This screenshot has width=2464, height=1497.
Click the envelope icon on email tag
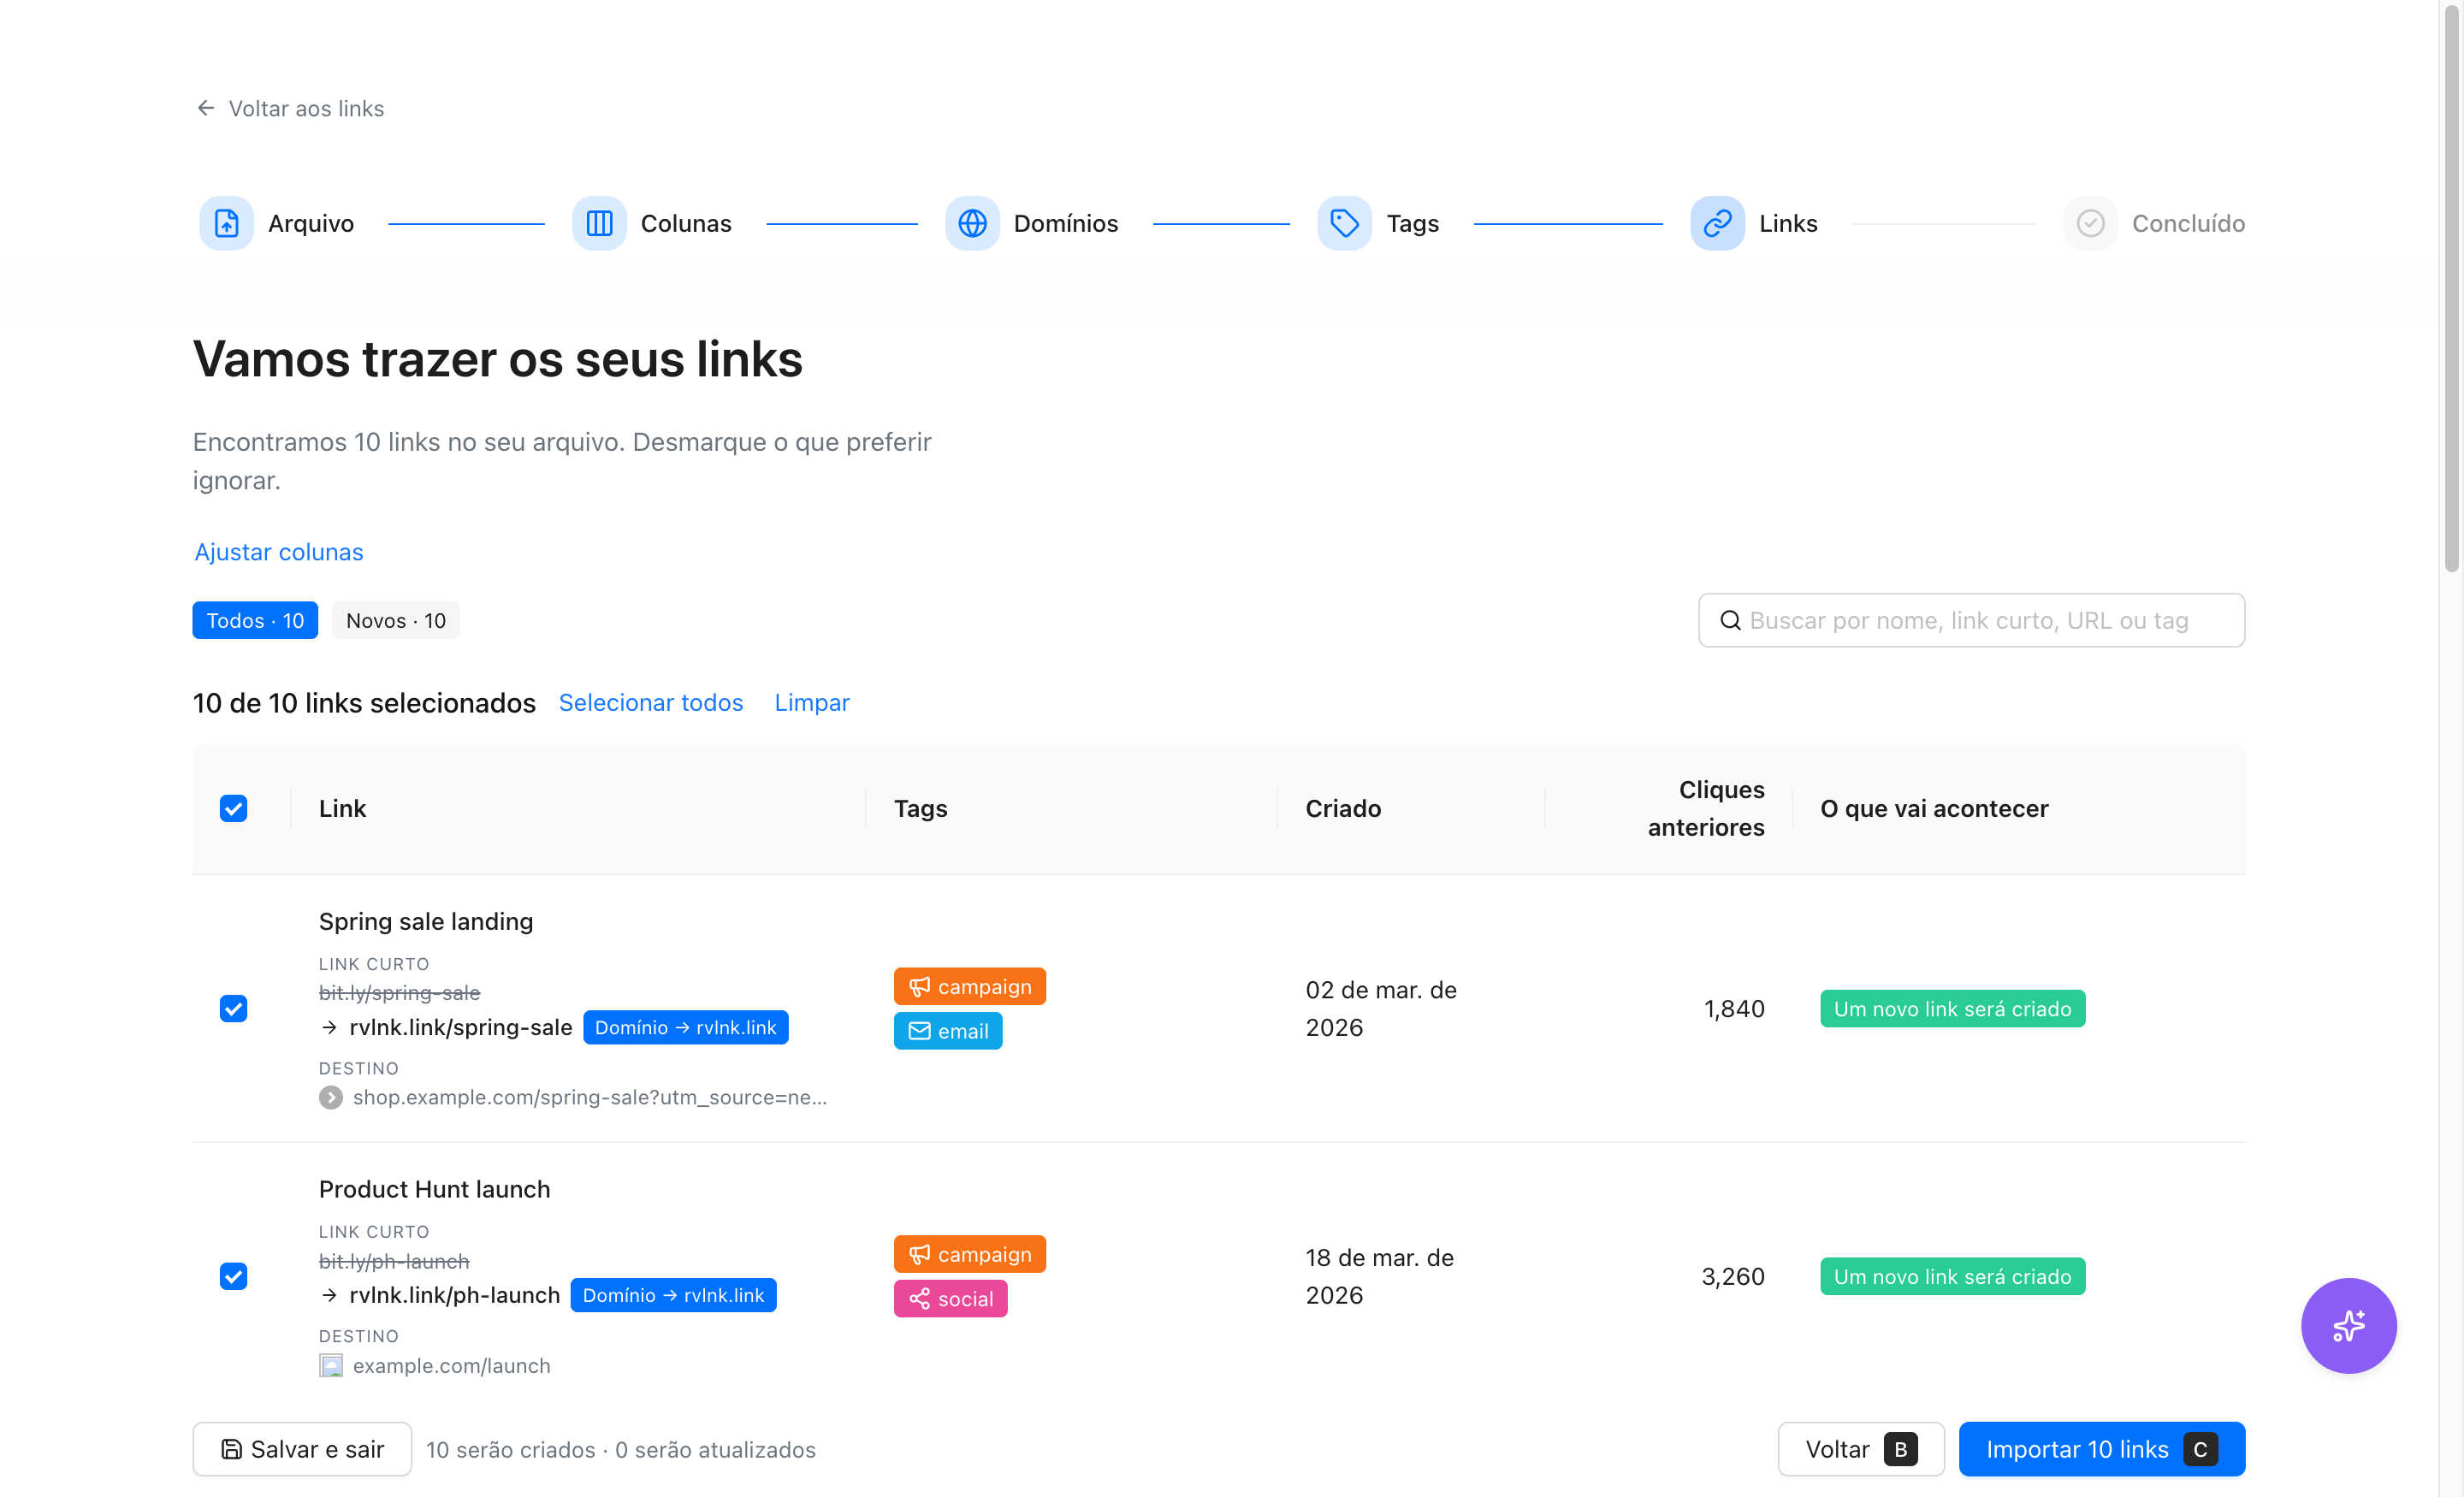(919, 1031)
